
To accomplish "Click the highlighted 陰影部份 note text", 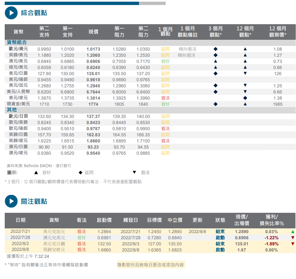I will (151, 265).
